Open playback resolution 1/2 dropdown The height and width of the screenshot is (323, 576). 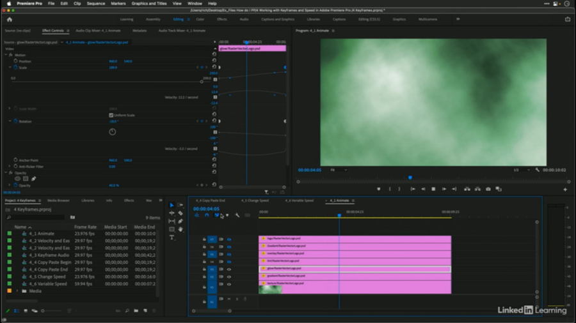tap(522, 170)
